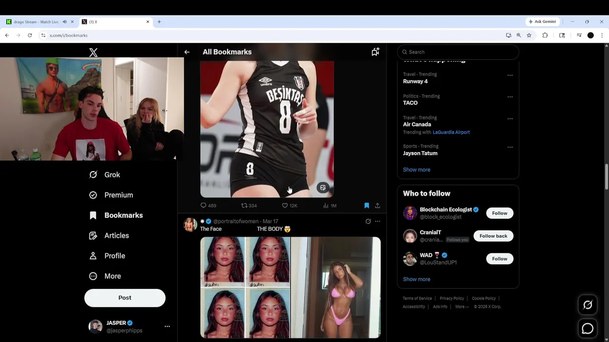Screen dimensions: 609x342
Task: Click the X logo home icon
Action: (93, 53)
